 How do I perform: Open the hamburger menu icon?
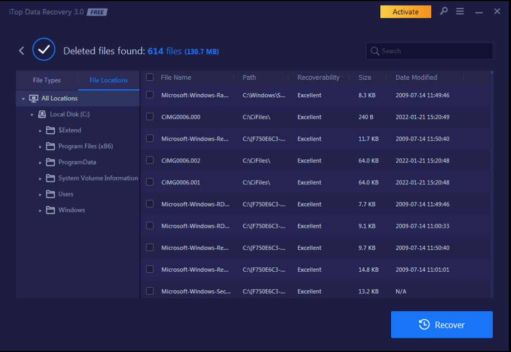coord(460,11)
